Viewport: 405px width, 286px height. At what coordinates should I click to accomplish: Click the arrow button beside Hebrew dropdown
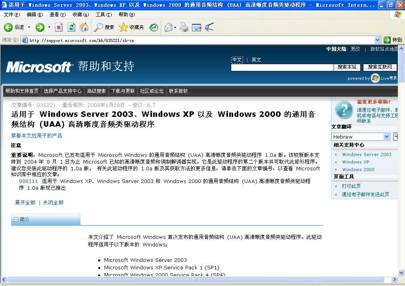click(x=395, y=136)
